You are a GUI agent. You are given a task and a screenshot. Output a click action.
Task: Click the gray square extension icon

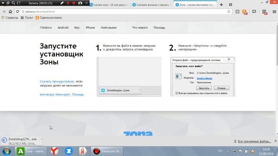tap(238, 12)
